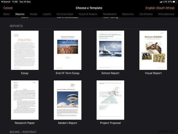Select the Visual Report African Wildlife template
This screenshot has width=178, height=134.
pos(153,50)
